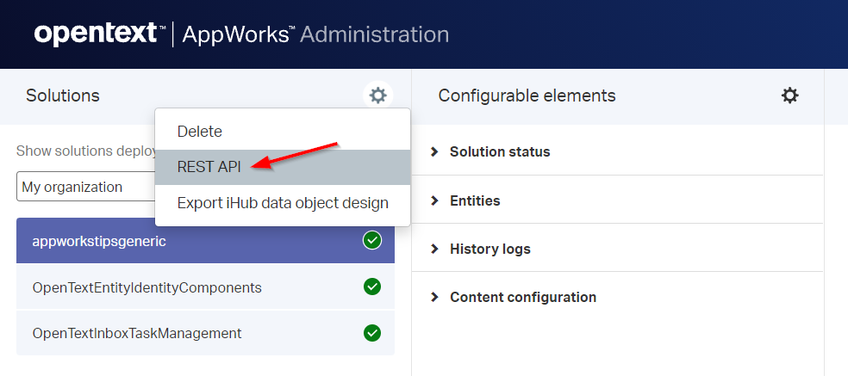Choose Export iHub data object design

pos(282,203)
